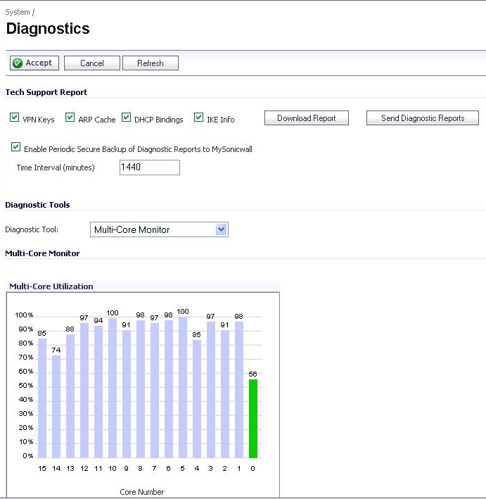
Task: Toggle the ARP Cache checkbox
Action: 70,117
